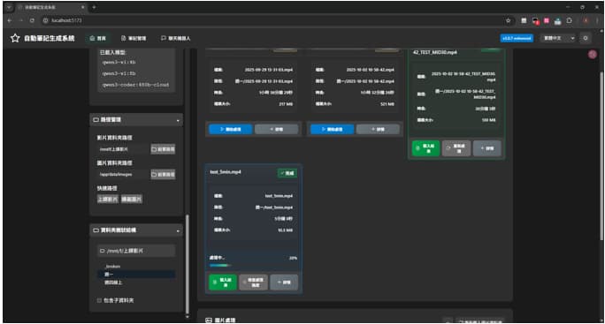Open the first extension icon after bookmark star

[x=524, y=20]
